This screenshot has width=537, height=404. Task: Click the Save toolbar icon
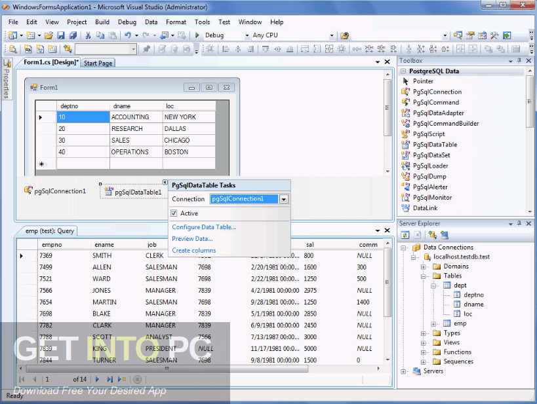(61, 35)
